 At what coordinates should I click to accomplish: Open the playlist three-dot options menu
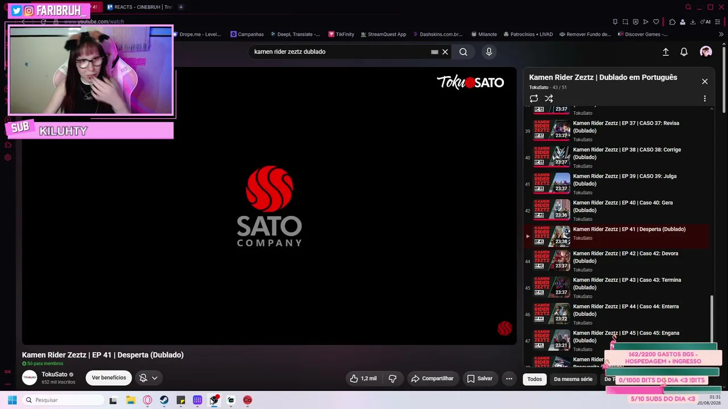[x=705, y=99]
